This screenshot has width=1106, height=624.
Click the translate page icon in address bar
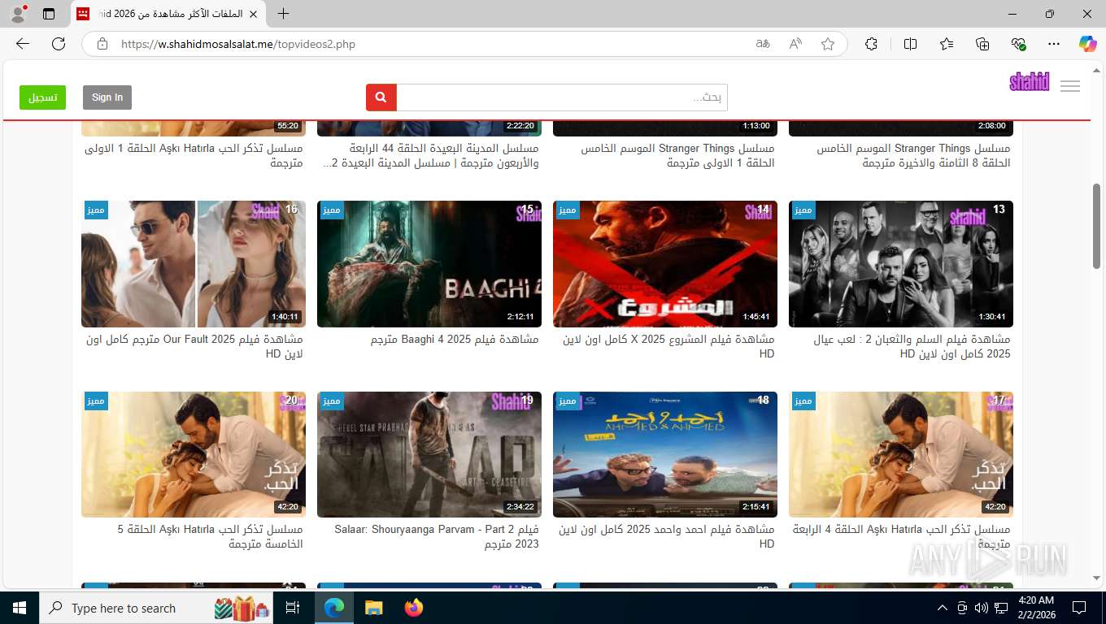[763, 44]
